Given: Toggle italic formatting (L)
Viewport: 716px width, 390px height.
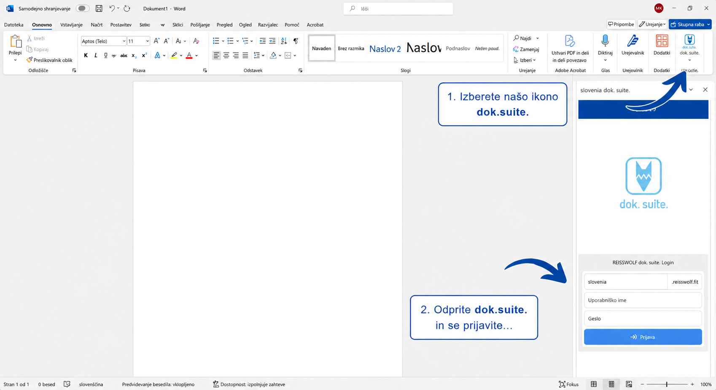Looking at the screenshot, I should pyautogui.click(x=96, y=55).
